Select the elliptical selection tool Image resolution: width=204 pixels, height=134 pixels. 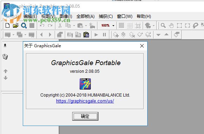click(188, 26)
